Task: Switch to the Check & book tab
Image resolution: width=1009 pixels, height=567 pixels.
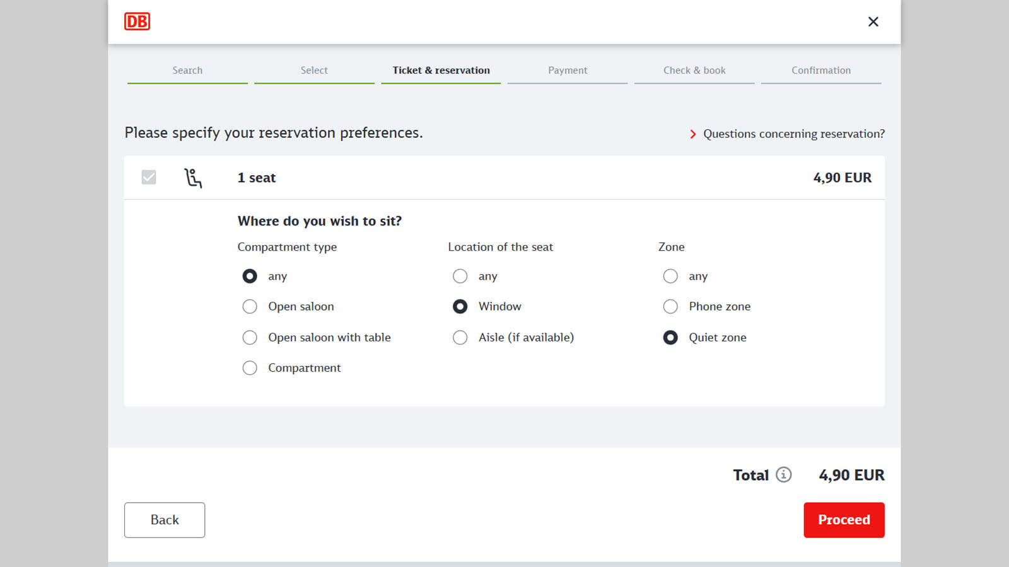Action: (x=694, y=71)
